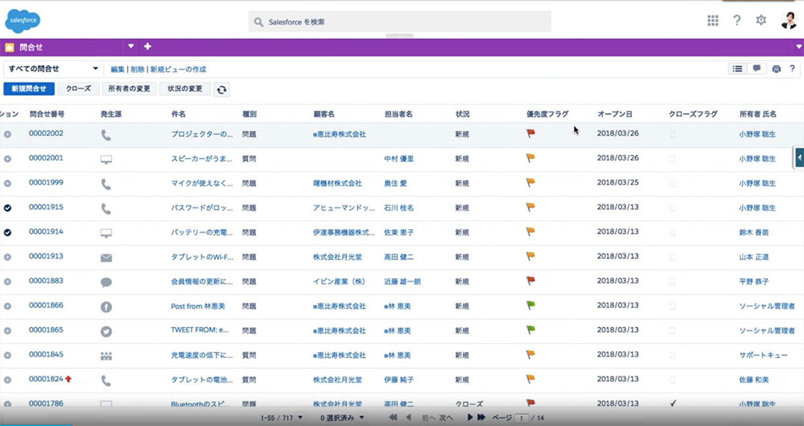Open customer 曙機材株式会社 link

337,183
